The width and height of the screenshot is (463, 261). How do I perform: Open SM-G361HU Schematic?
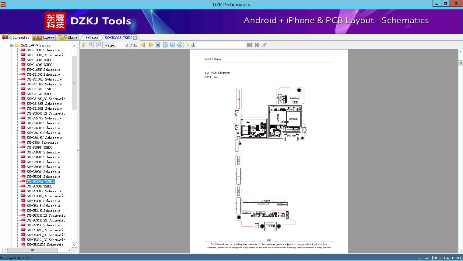pyautogui.click(x=44, y=138)
